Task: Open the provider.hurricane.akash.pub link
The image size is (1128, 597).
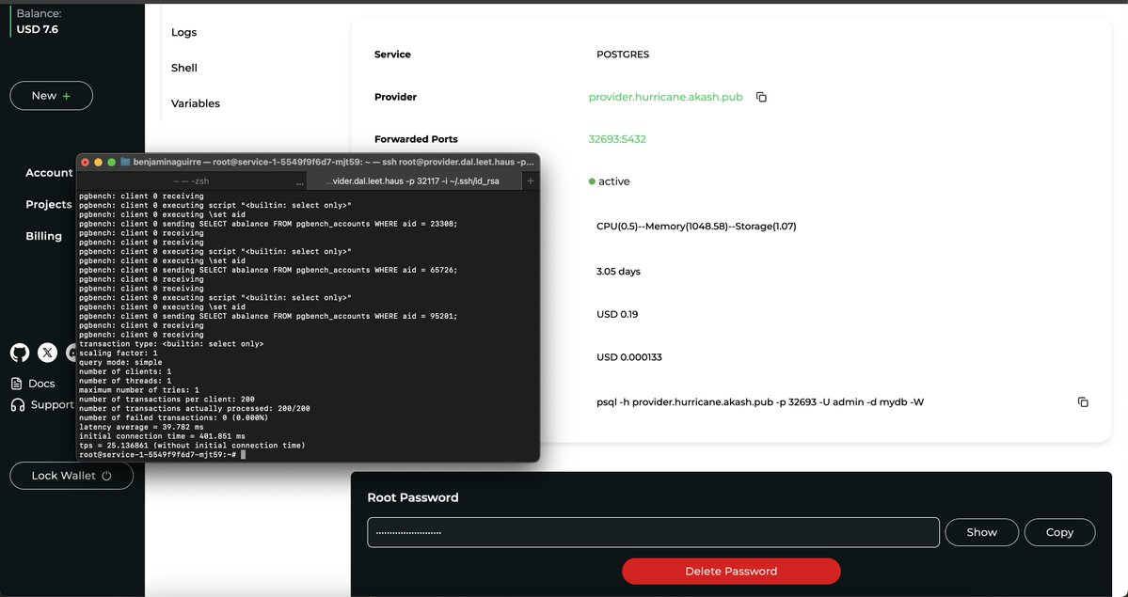Action: (665, 97)
